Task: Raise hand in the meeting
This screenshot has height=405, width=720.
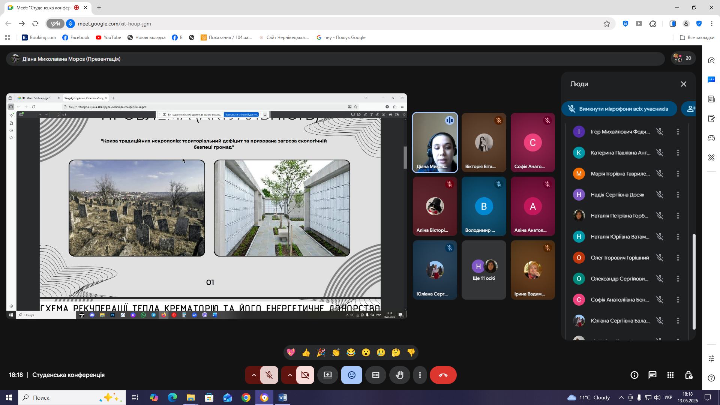Action: [x=399, y=375]
